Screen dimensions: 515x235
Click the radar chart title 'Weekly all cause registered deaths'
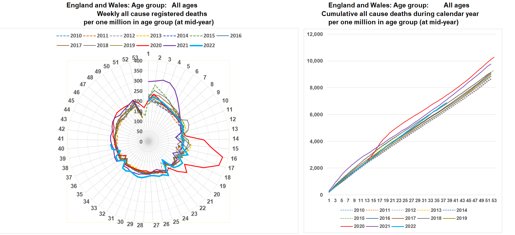(152, 14)
